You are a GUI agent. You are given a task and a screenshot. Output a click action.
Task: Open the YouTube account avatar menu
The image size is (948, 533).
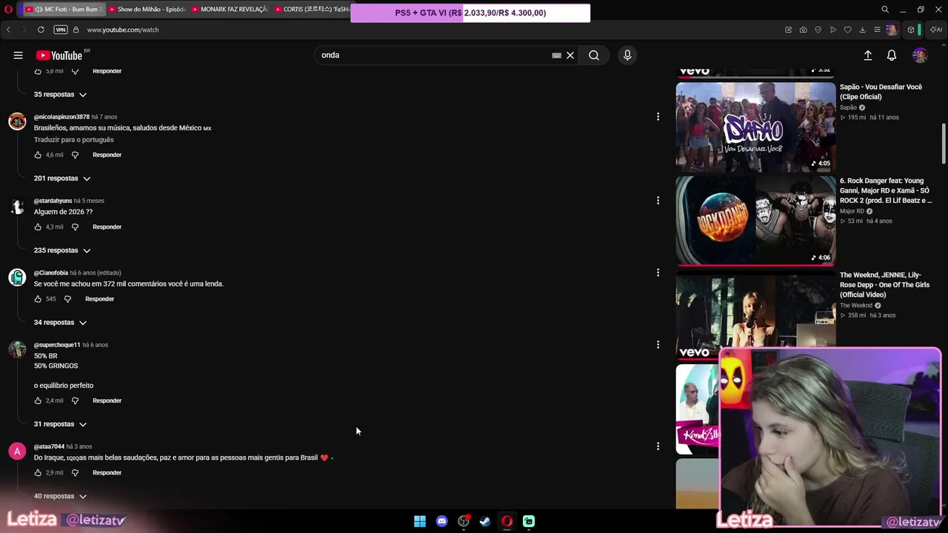[920, 56]
